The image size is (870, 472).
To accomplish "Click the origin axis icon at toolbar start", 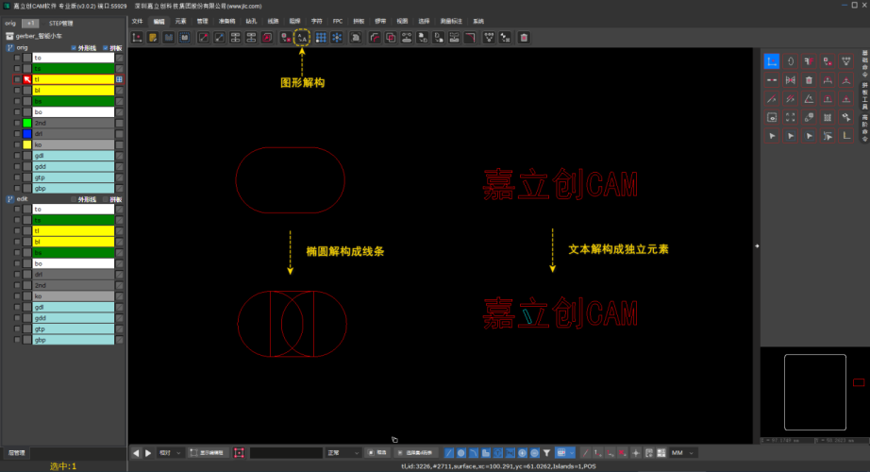I will coord(137,37).
